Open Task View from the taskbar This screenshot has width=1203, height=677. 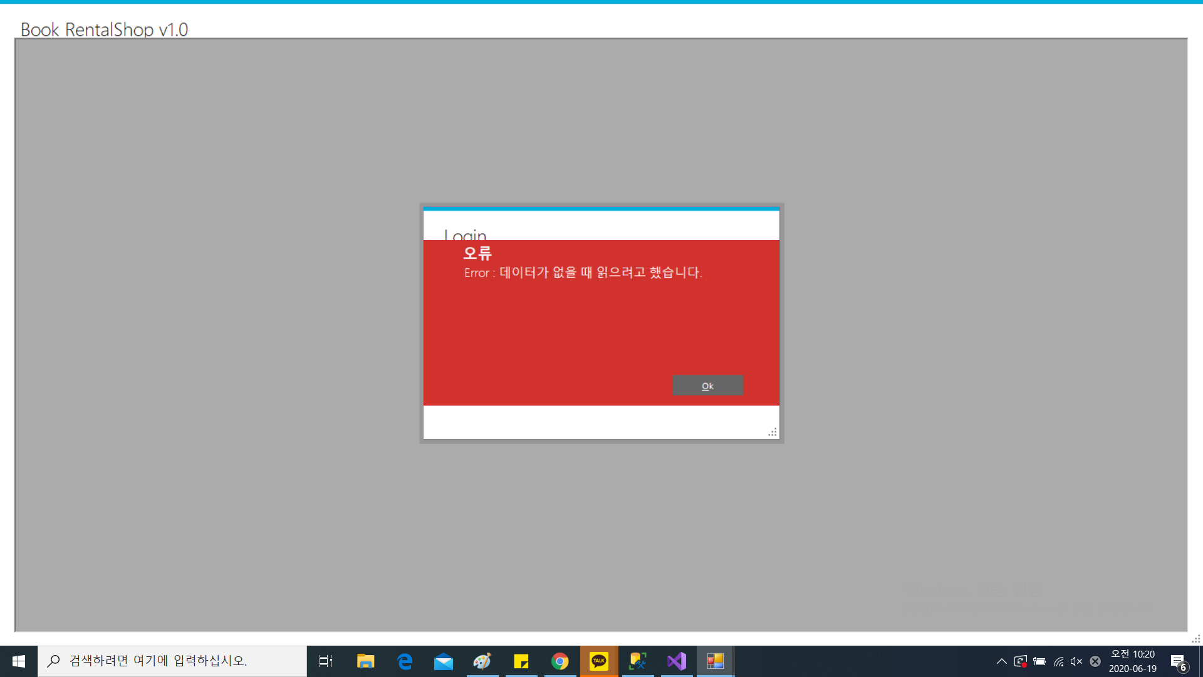tap(326, 661)
